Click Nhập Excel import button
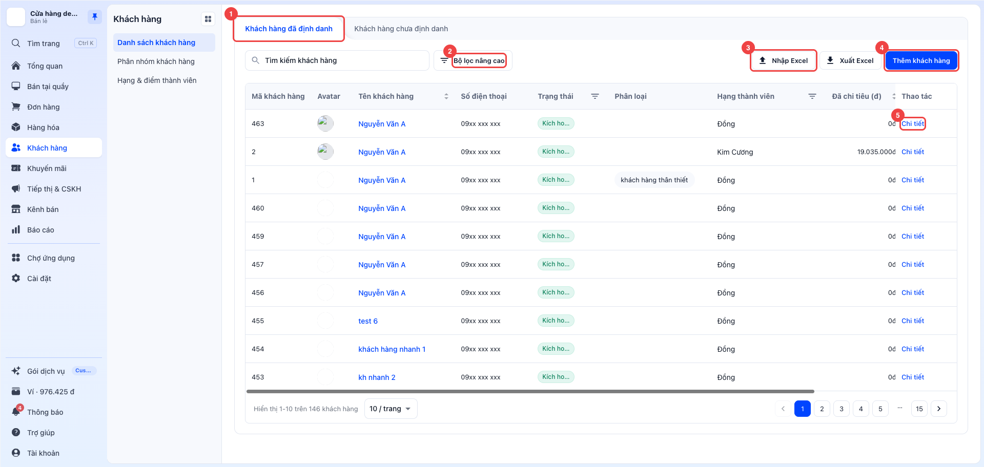This screenshot has width=984, height=467. [x=784, y=60]
